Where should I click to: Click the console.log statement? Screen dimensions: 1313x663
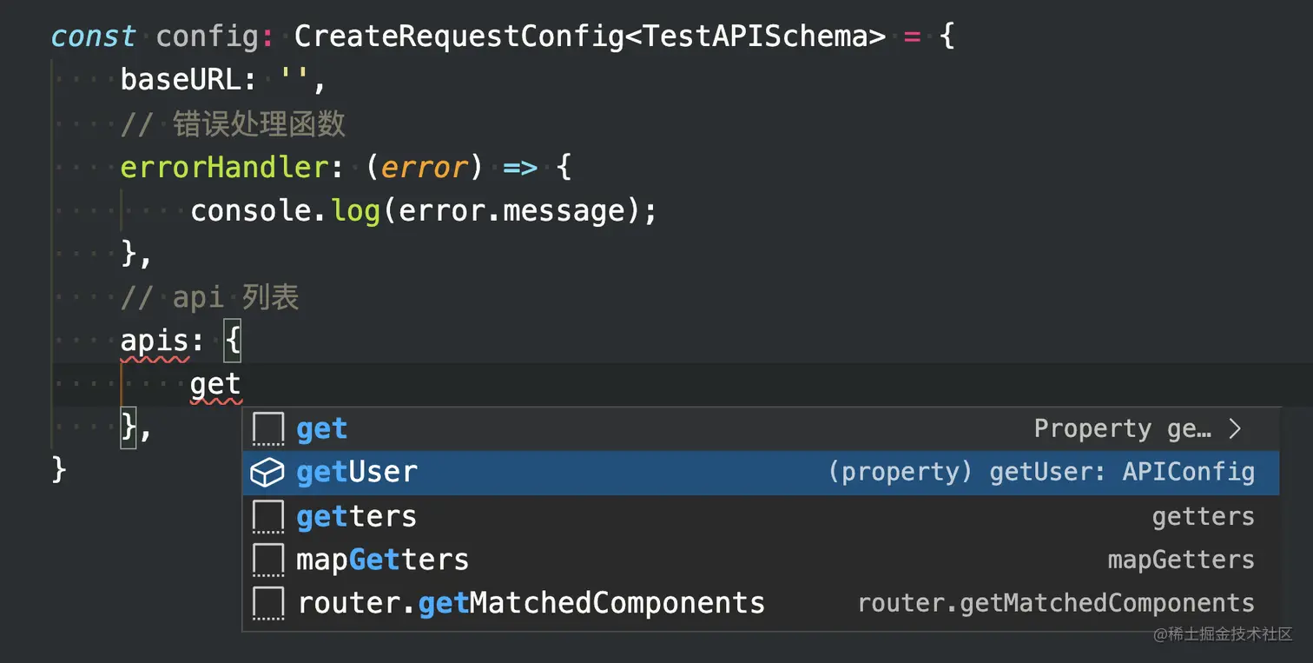(423, 210)
